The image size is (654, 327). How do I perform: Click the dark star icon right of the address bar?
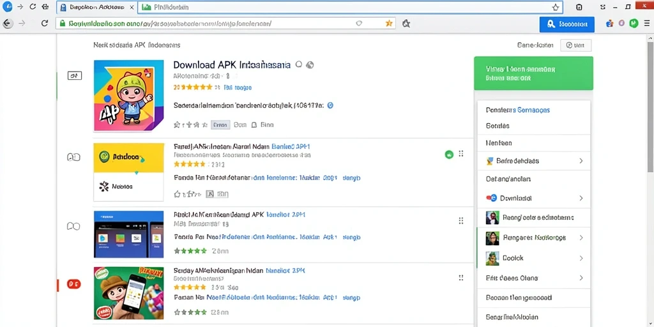pos(406,24)
